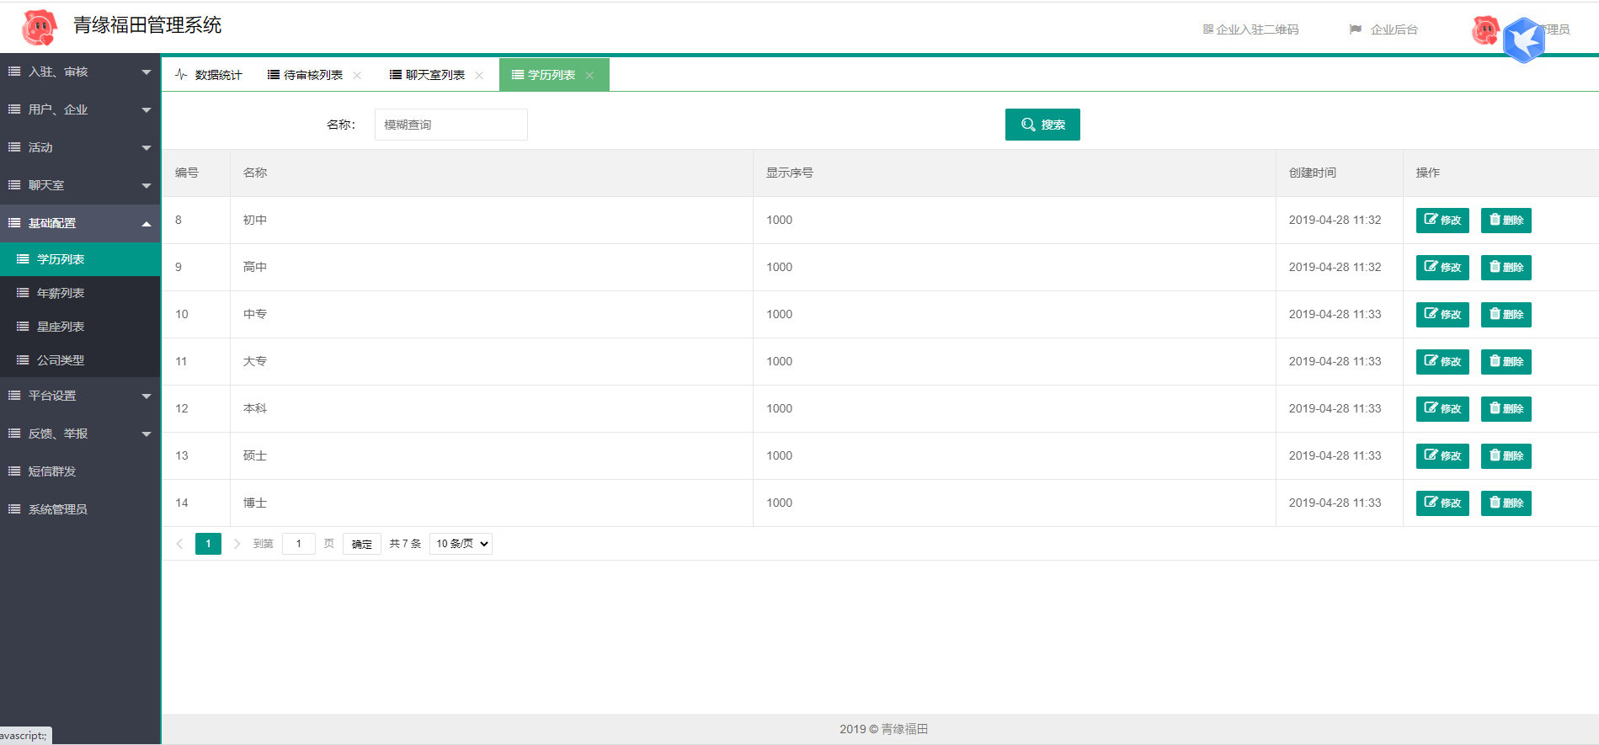
Task: Click 删除 for the 初中 row
Action: pos(1506,221)
